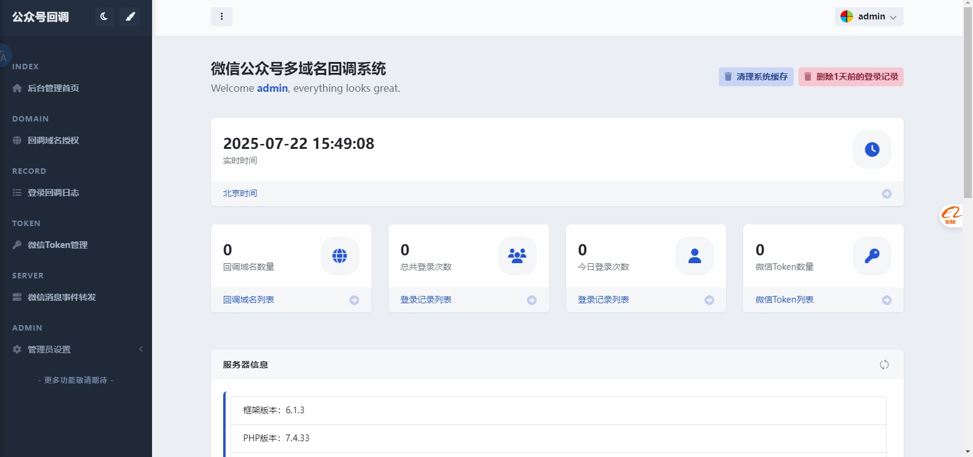
Task: Click server icon beside 微信消息事件转发
Action: (x=17, y=297)
